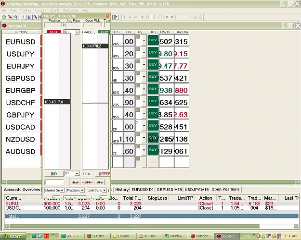Click the struck-through OFF cancel button

[x=88, y=182]
